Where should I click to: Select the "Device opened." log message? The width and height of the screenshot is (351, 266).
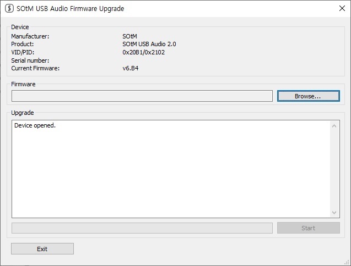tap(35, 126)
